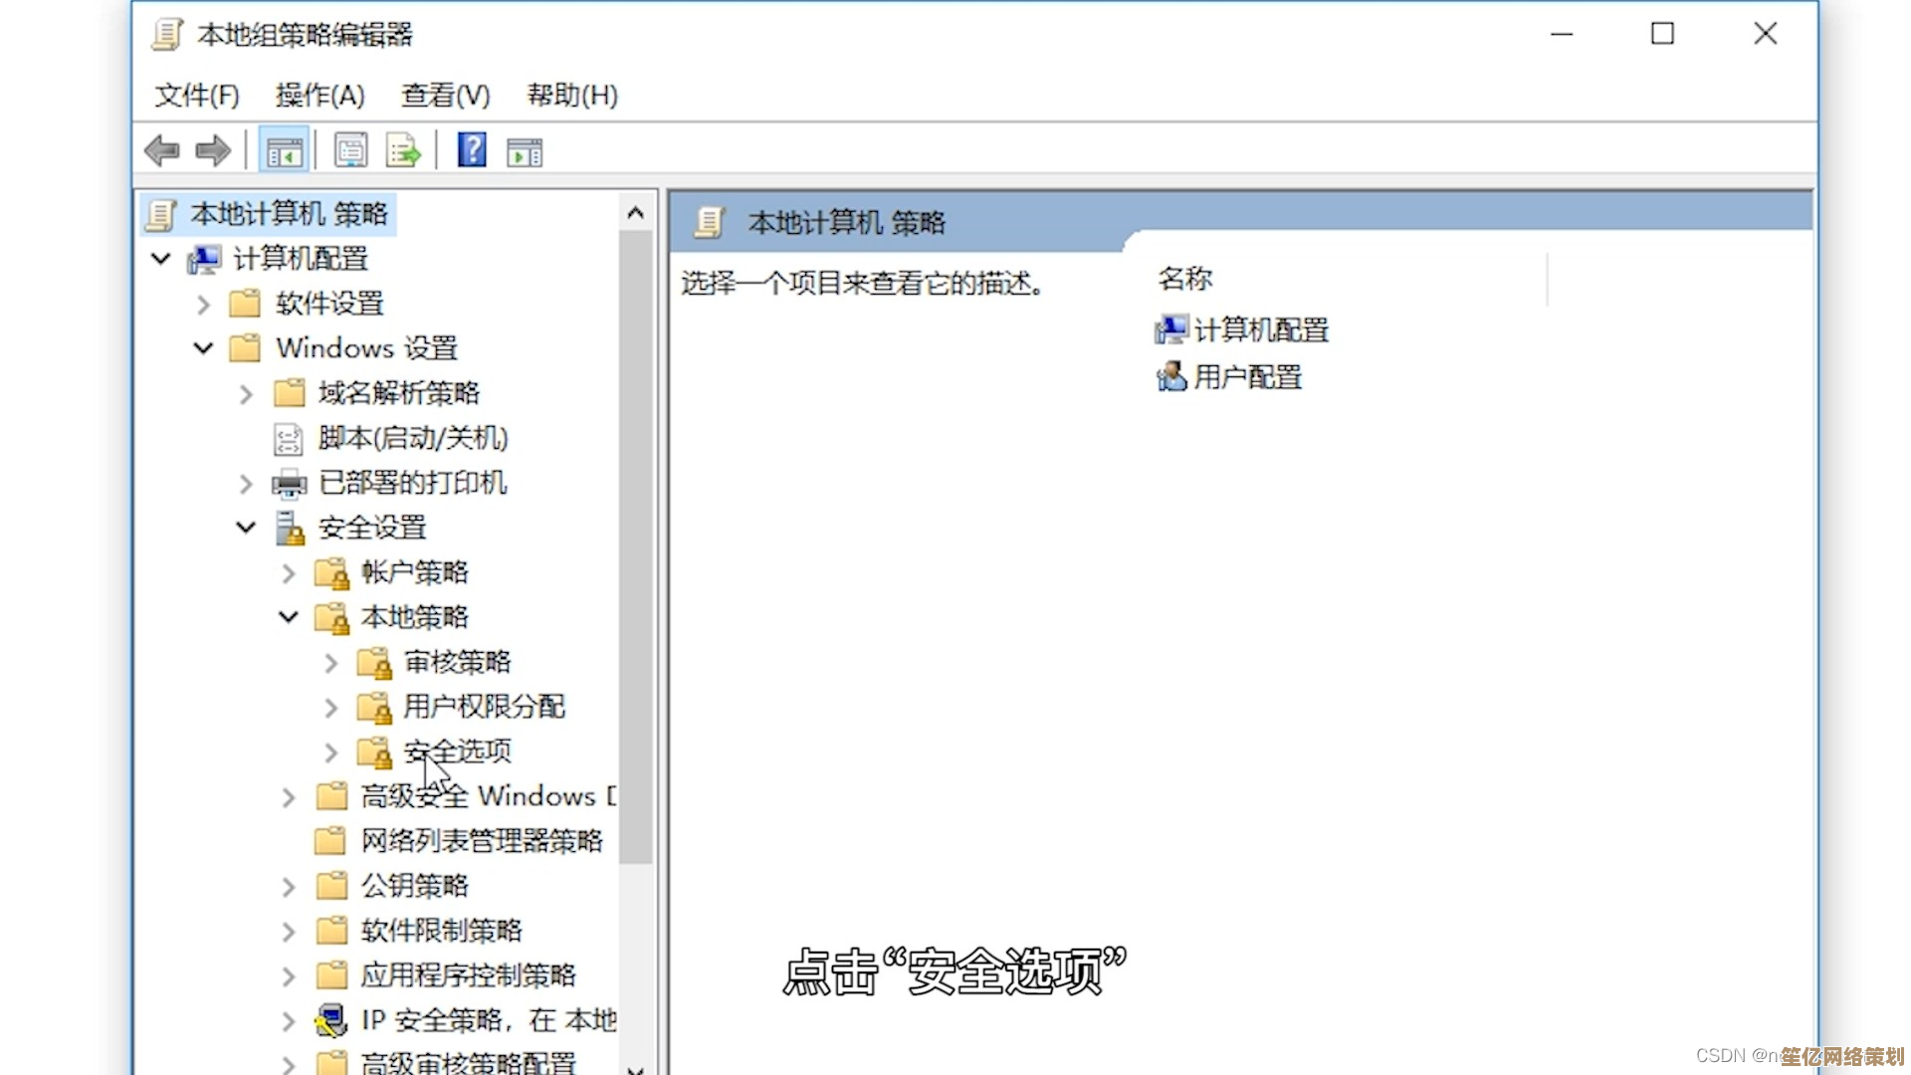Image resolution: width=1911 pixels, height=1075 pixels.
Task: Click the Properties toolbar icon
Action: click(x=350, y=151)
